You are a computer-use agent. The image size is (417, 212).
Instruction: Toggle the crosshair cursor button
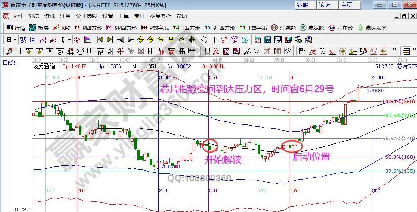214,39
